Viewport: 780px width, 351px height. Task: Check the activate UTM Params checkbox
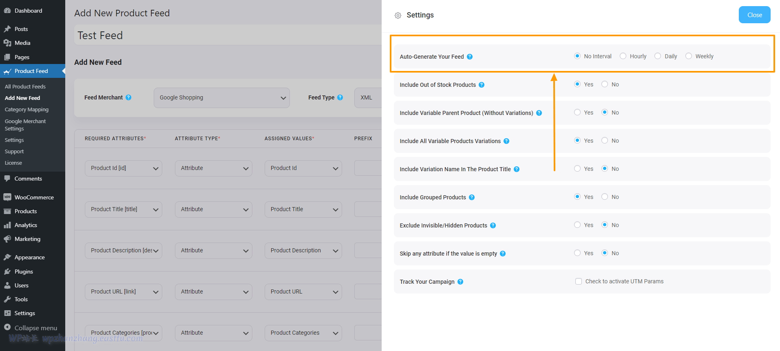pos(578,281)
